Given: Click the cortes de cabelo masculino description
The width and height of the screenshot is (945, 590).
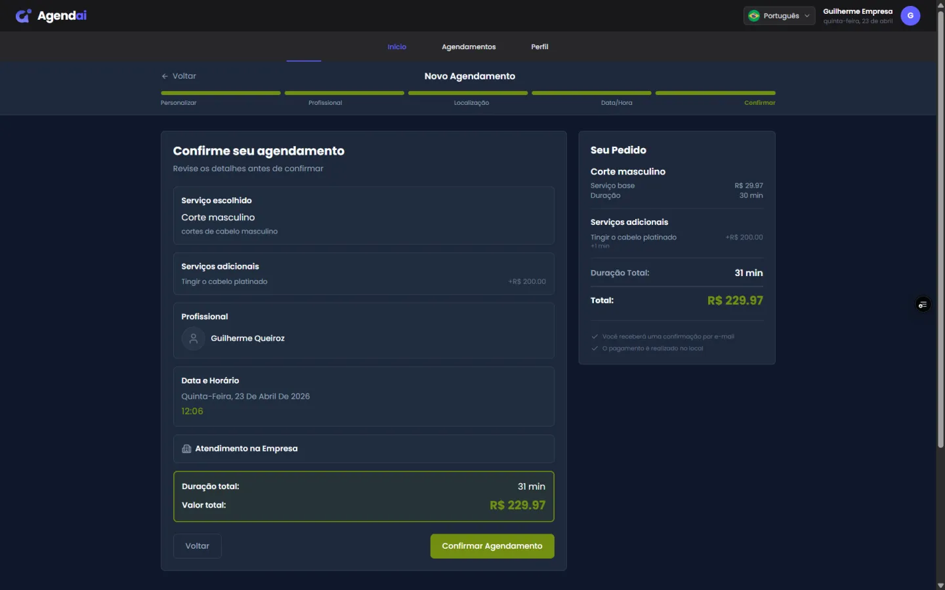Looking at the screenshot, I should tap(229, 231).
